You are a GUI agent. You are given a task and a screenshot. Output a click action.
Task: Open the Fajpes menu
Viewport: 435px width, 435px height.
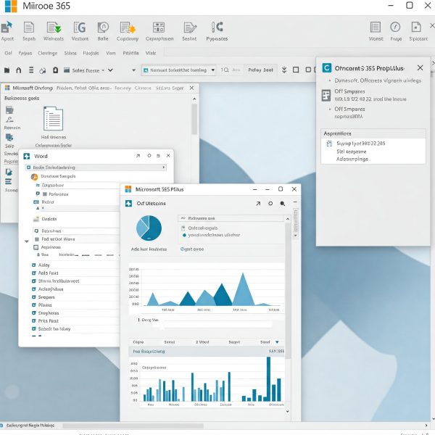tap(25, 53)
